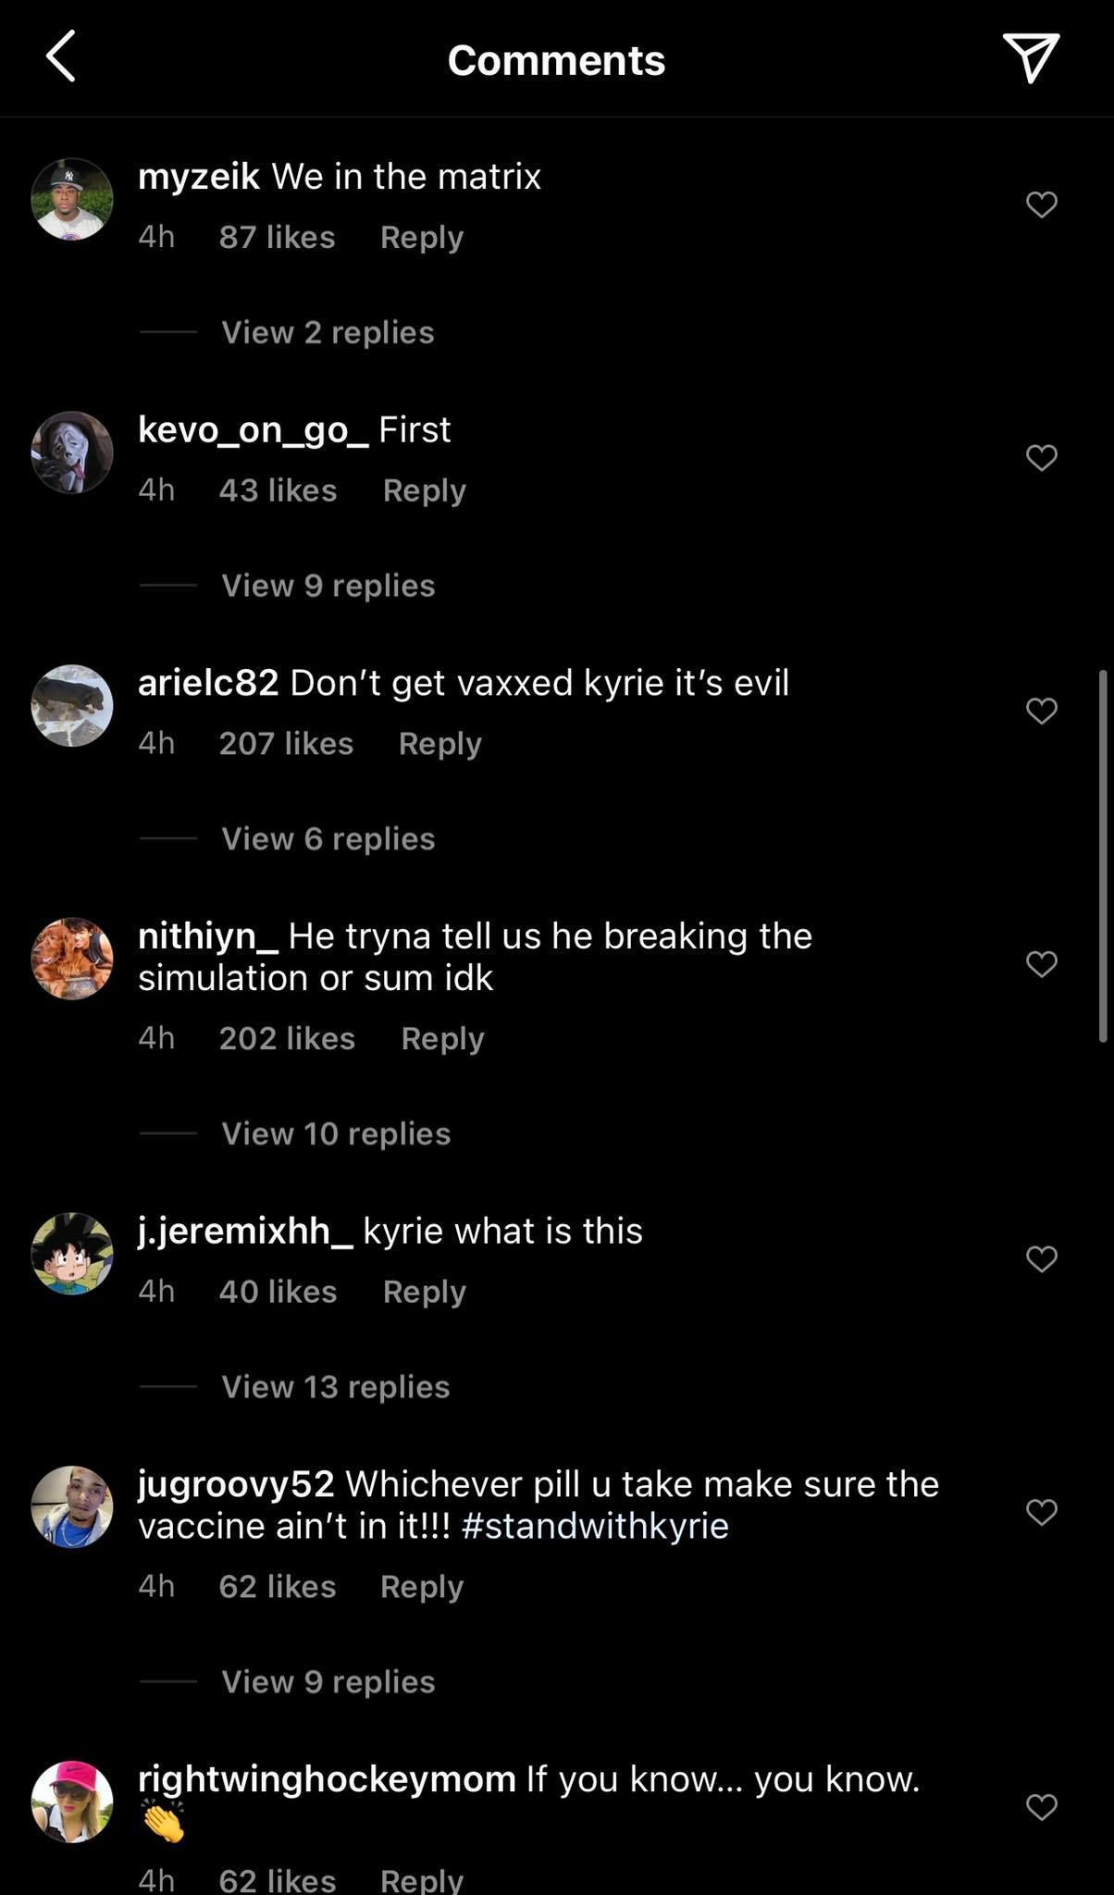Viewport: 1114px width, 1895px height.
Task: View 10 replies under nithiyn_'s comment
Action: [x=334, y=1133]
